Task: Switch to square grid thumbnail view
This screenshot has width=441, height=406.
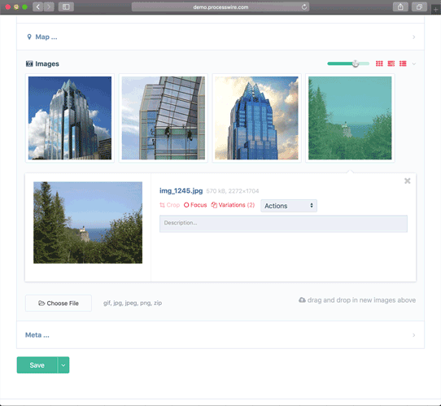Action: [379, 63]
